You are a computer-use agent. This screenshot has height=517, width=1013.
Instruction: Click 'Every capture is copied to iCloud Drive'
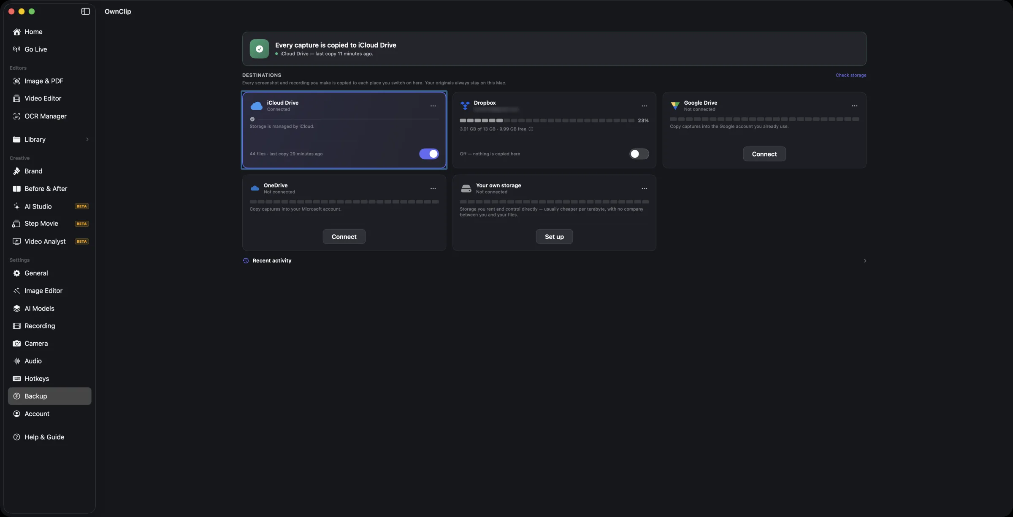point(336,45)
